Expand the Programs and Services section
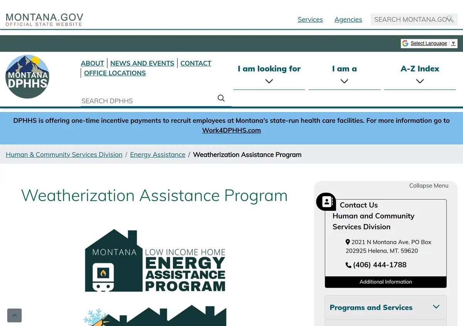Image resolution: width=463 pixels, height=326 pixels. point(385,307)
